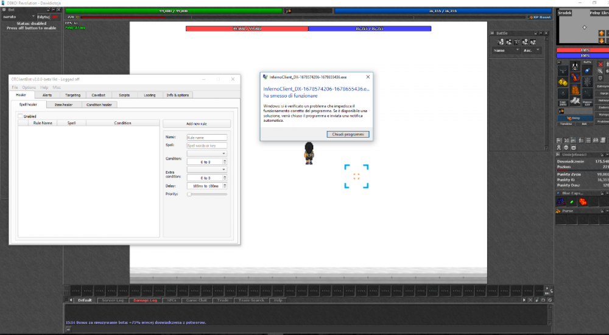Open the Extra condition dropdown

point(206,169)
